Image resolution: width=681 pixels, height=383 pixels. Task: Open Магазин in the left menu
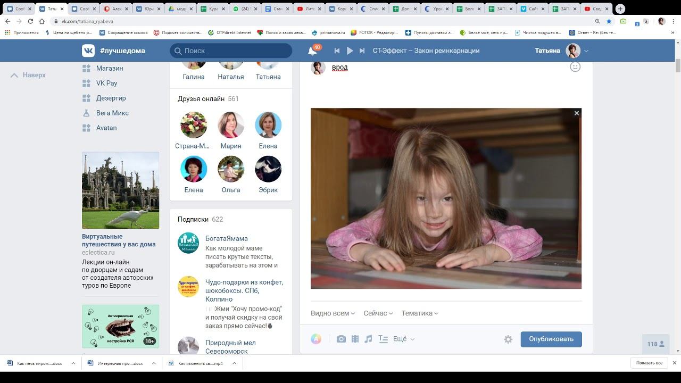pyautogui.click(x=109, y=68)
